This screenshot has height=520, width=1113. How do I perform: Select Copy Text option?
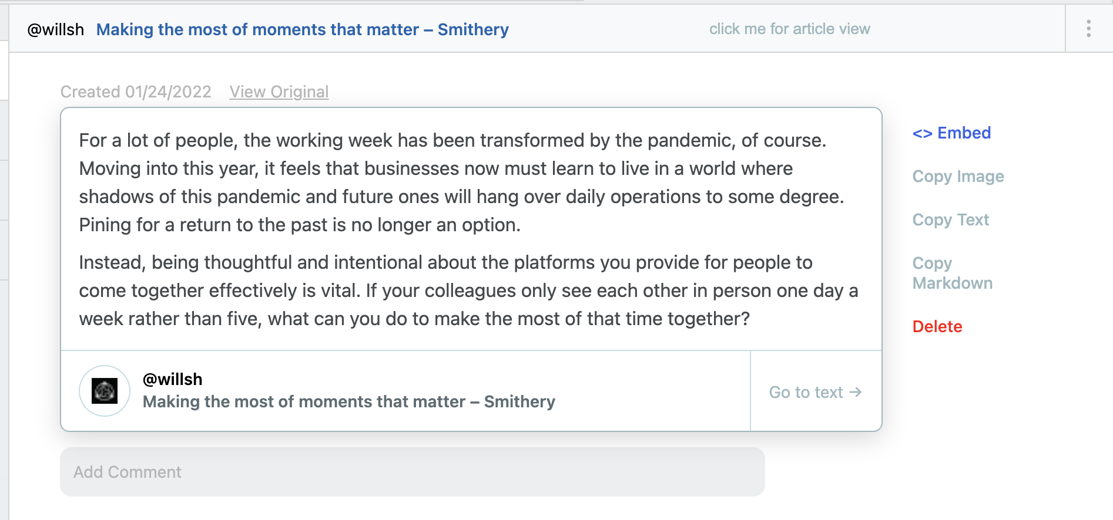[x=950, y=220]
